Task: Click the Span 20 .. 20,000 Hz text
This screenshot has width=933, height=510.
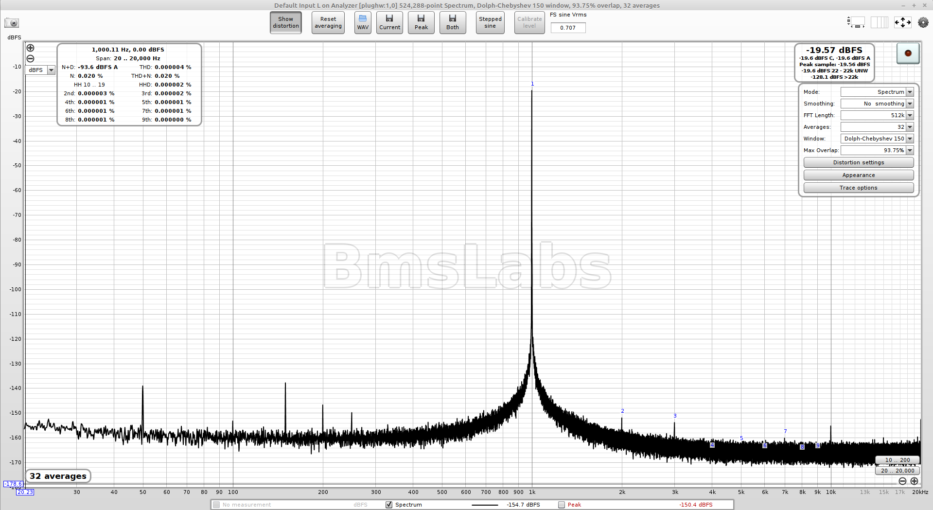Action: [128, 58]
